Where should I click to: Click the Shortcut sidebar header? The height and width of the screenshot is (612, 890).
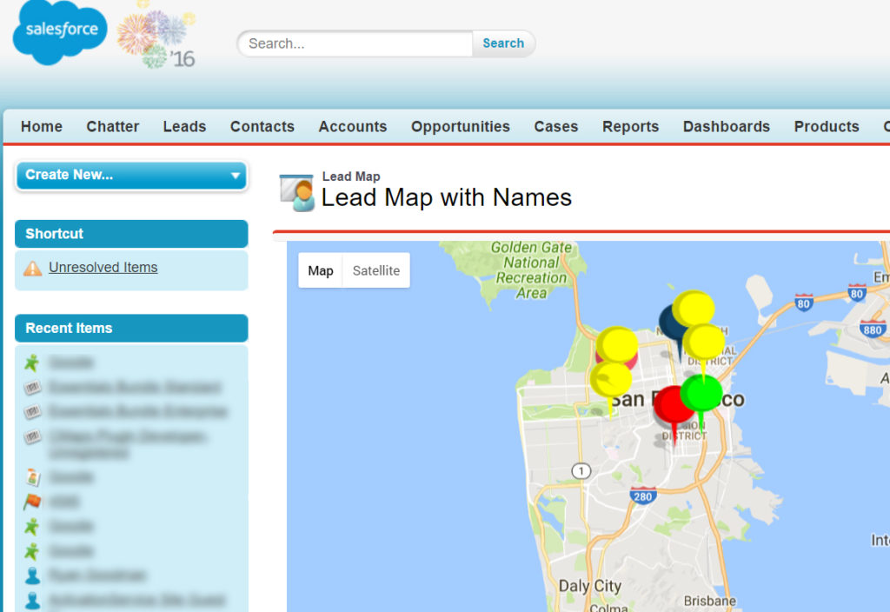pos(131,234)
